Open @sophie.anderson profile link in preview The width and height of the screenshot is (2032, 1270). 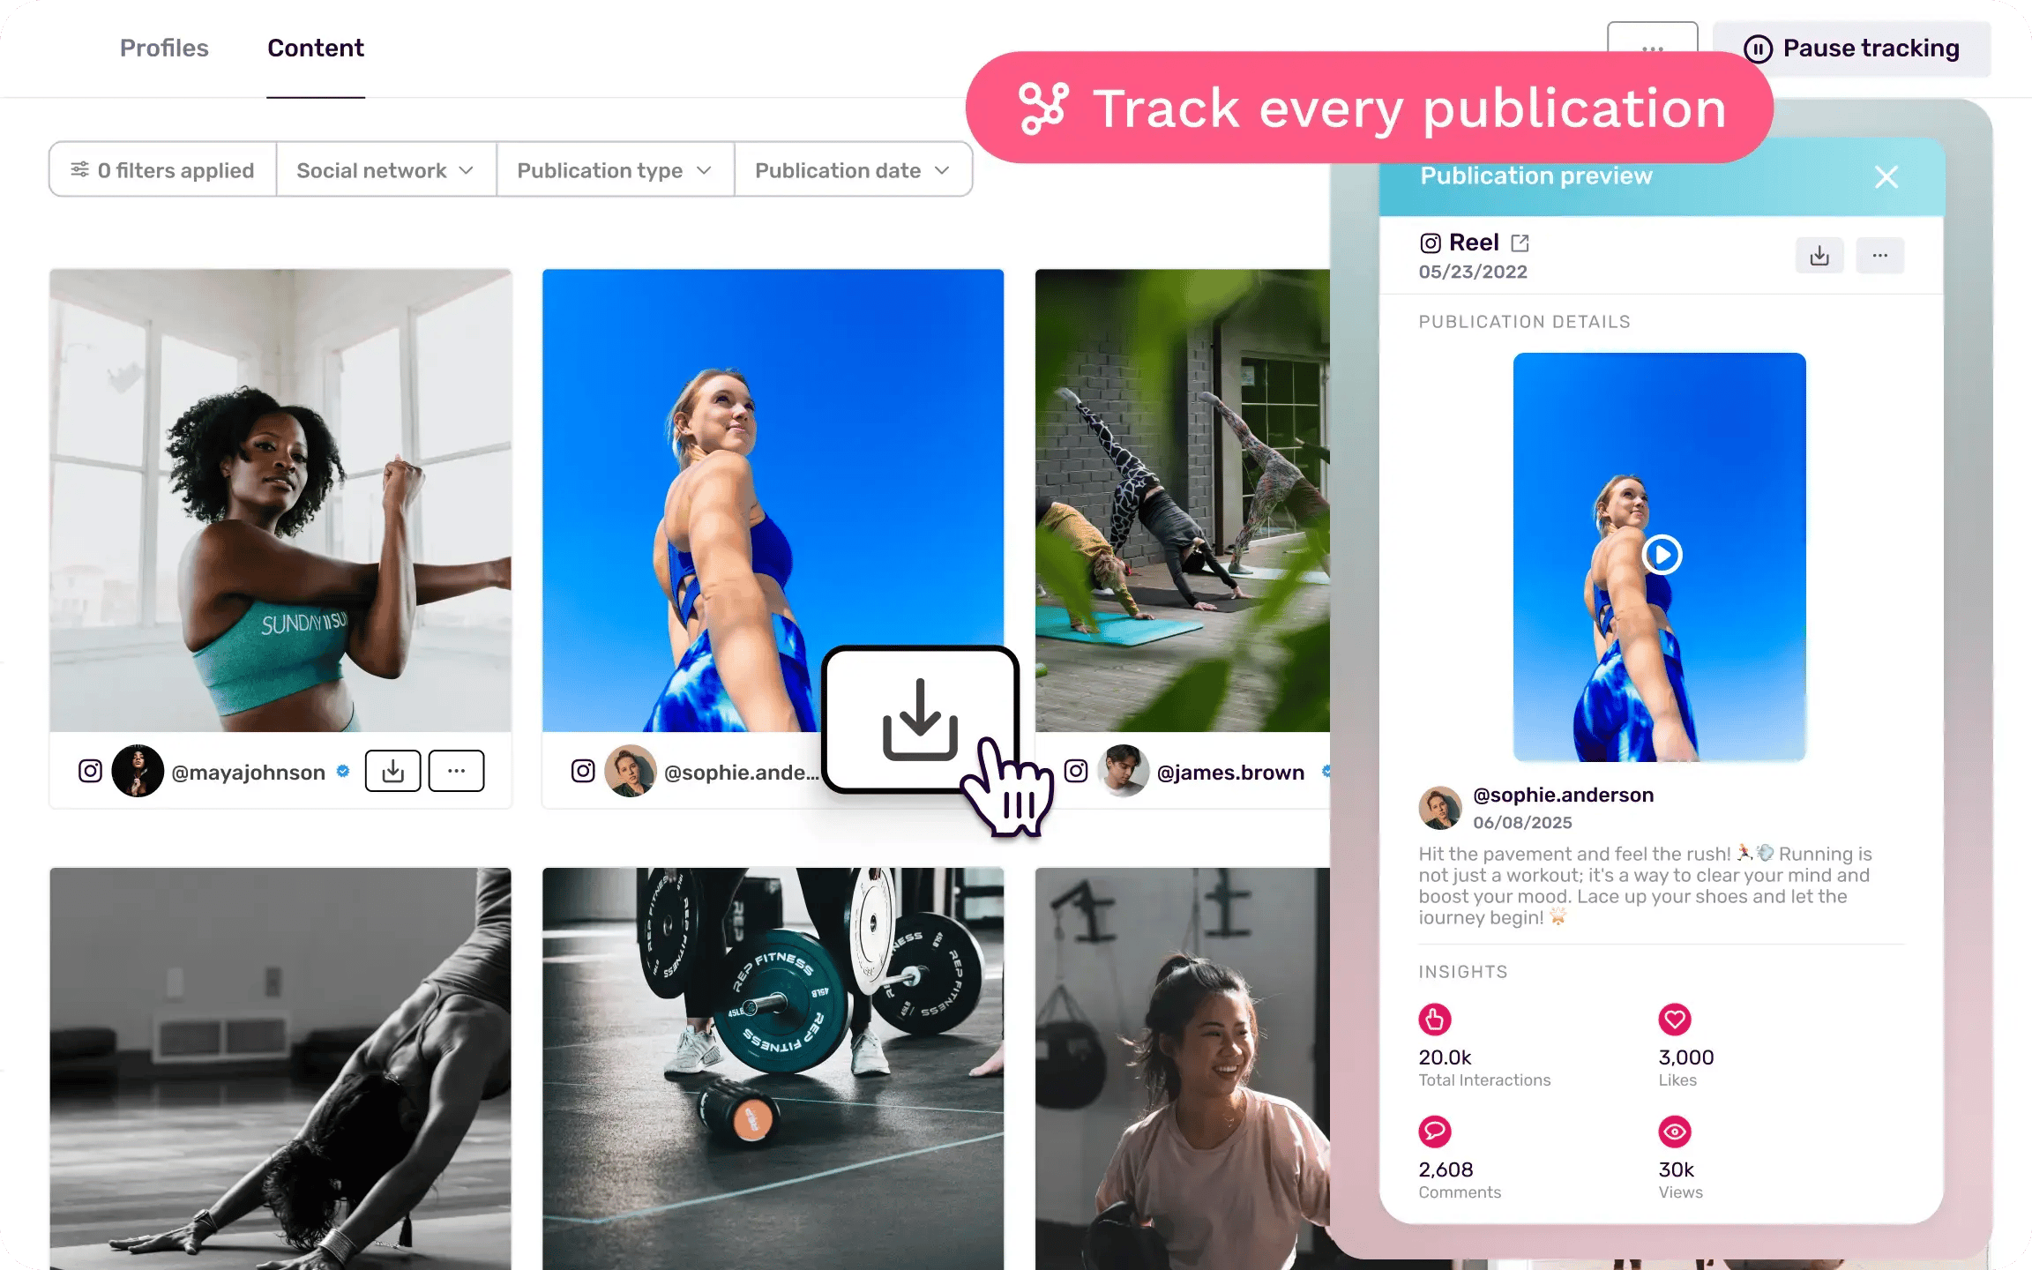click(x=1563, y=795)
